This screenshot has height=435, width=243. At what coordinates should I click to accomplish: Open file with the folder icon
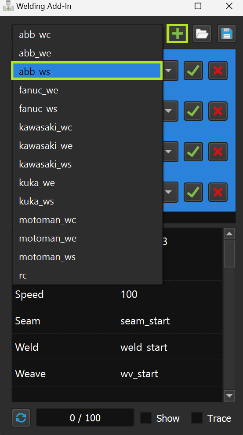pos(202,33)
